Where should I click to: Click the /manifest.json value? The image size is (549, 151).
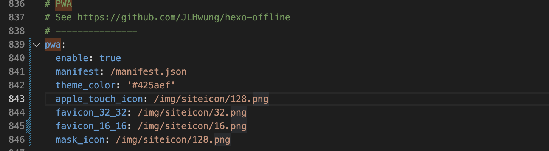[x=149, y=72]
